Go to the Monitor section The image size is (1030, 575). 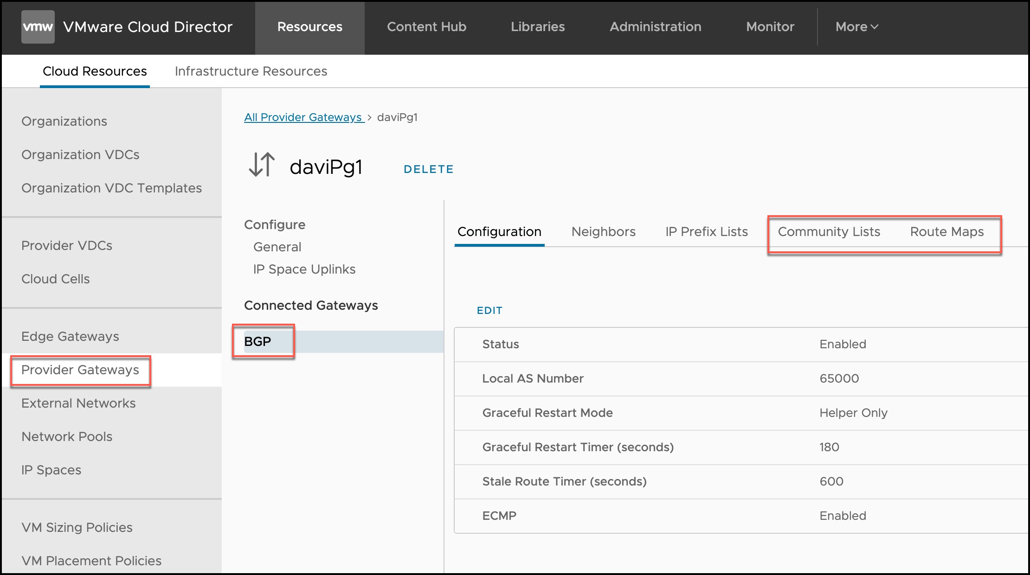tap(770, 27)
